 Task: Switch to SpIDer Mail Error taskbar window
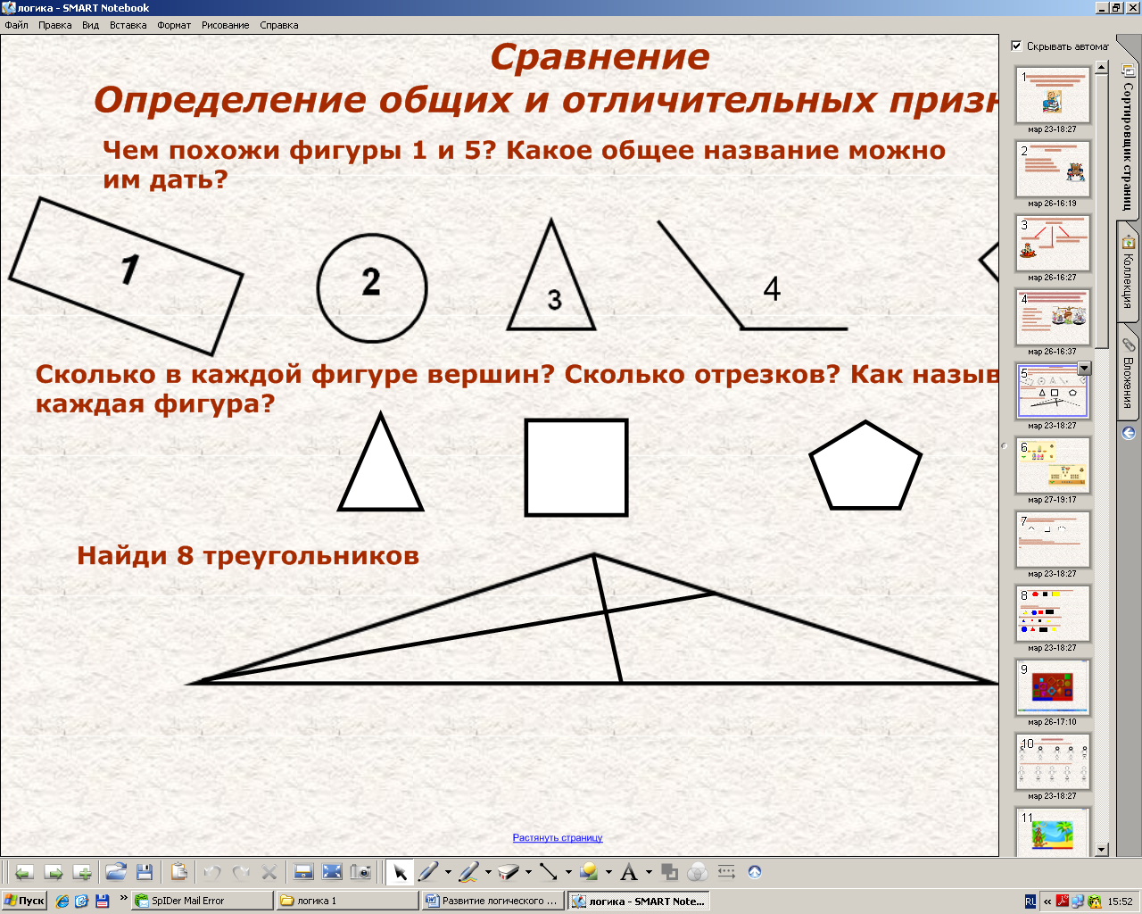[x=203, y=901]
